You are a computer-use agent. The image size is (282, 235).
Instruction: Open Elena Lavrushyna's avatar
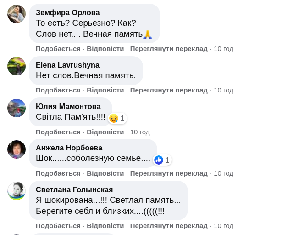17,66
